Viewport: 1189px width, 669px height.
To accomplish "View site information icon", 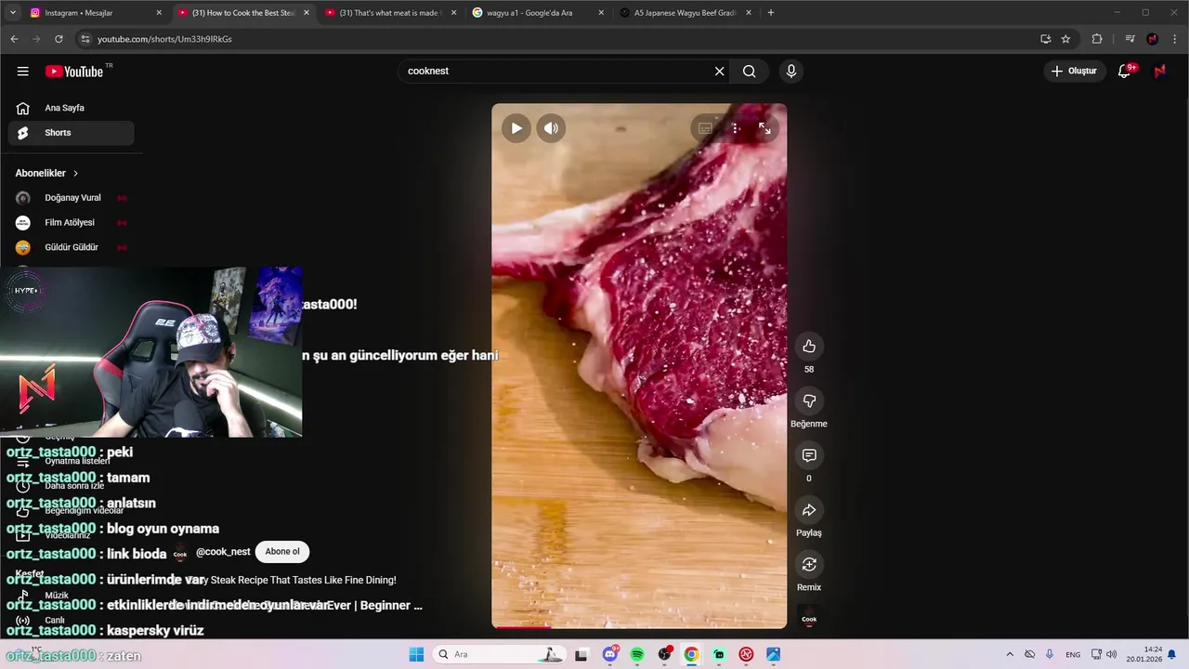I will [x=85, y=39].
